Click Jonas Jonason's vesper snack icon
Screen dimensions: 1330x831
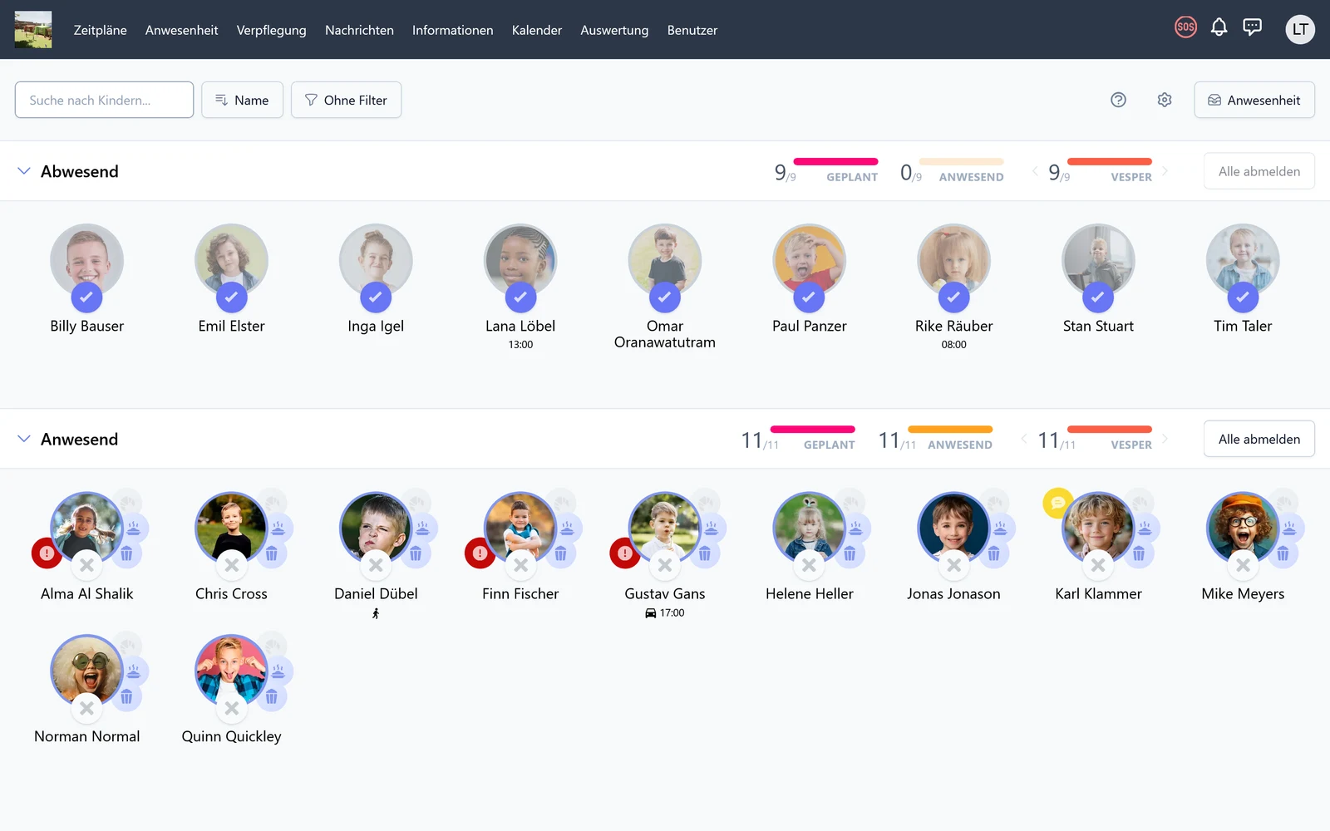pos(993,553)
